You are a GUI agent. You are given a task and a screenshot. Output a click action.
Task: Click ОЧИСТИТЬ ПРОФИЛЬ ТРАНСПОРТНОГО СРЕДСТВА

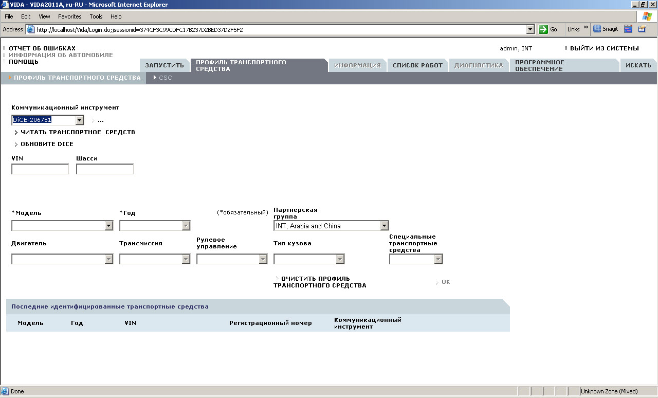tap(319, 282)
